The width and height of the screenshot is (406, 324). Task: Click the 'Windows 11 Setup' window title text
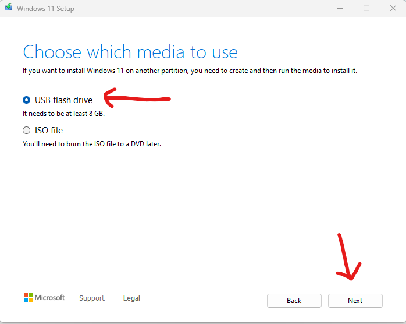(45, 9)
